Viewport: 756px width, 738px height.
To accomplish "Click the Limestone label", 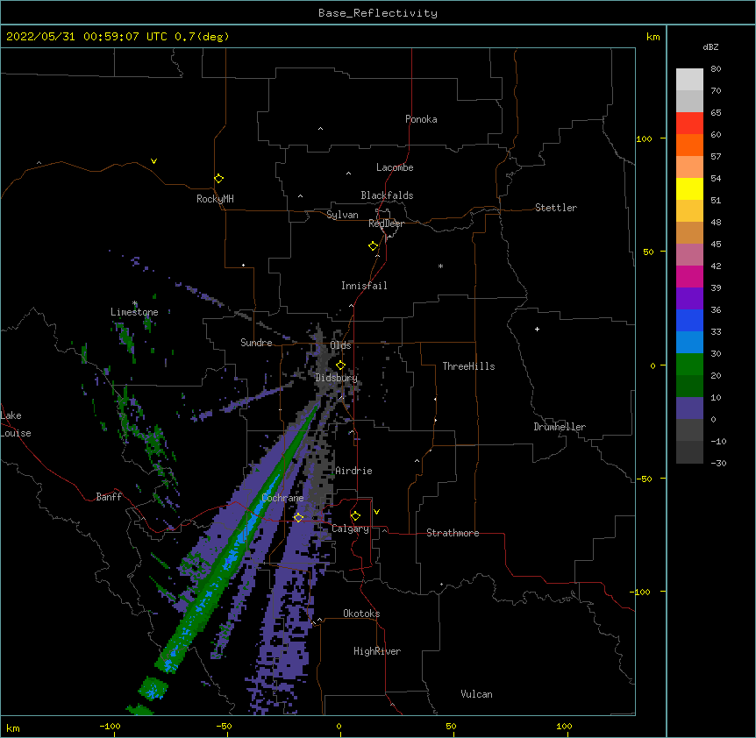I will [x=134, y=312].
